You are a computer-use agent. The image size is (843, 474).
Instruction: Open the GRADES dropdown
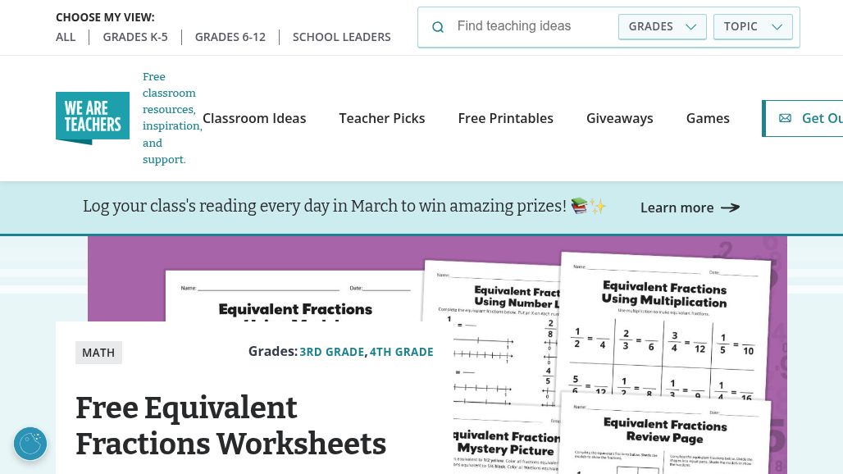click(x=662, y=26)
